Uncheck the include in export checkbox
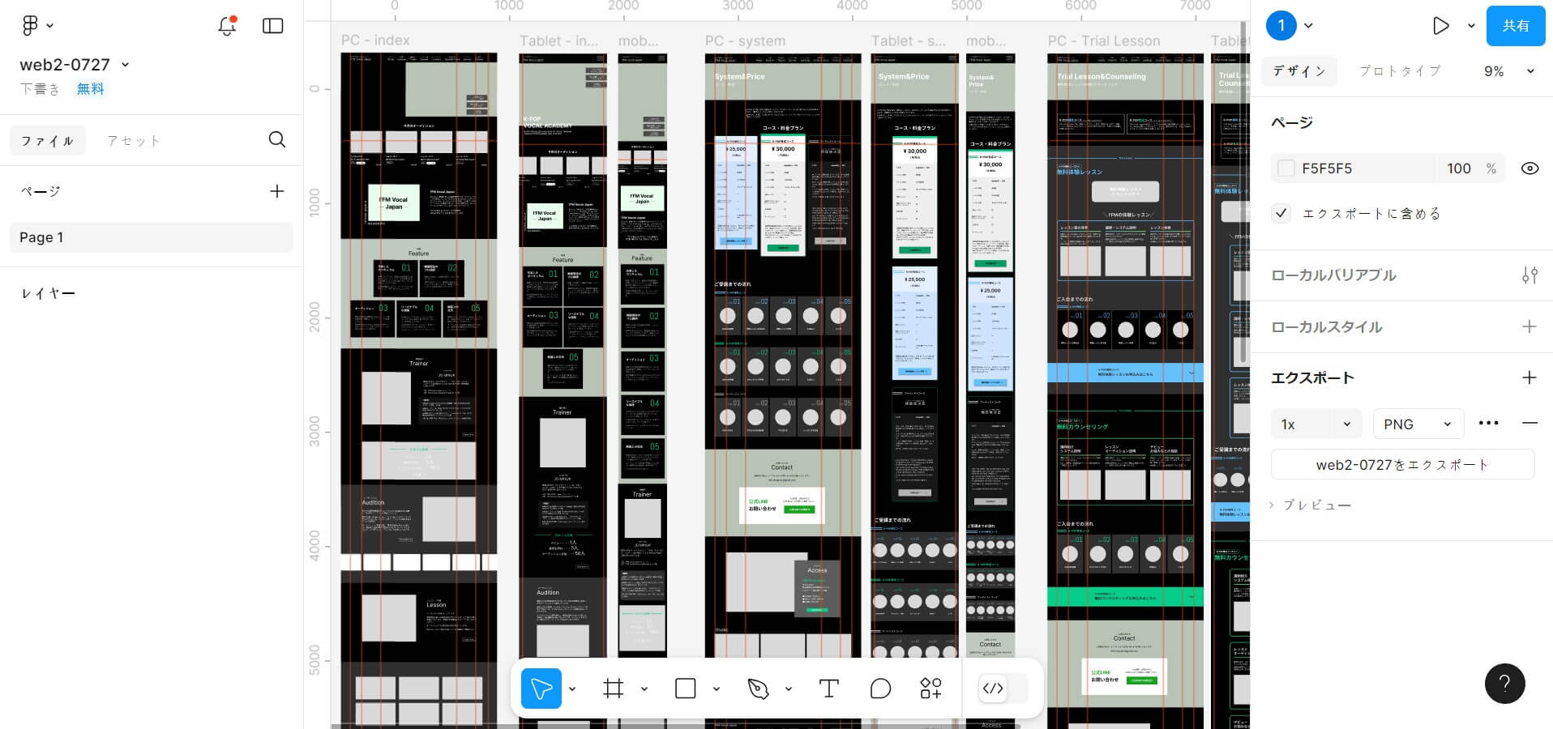Screen dimensions: 1553x729 (x=1281, y=214)
